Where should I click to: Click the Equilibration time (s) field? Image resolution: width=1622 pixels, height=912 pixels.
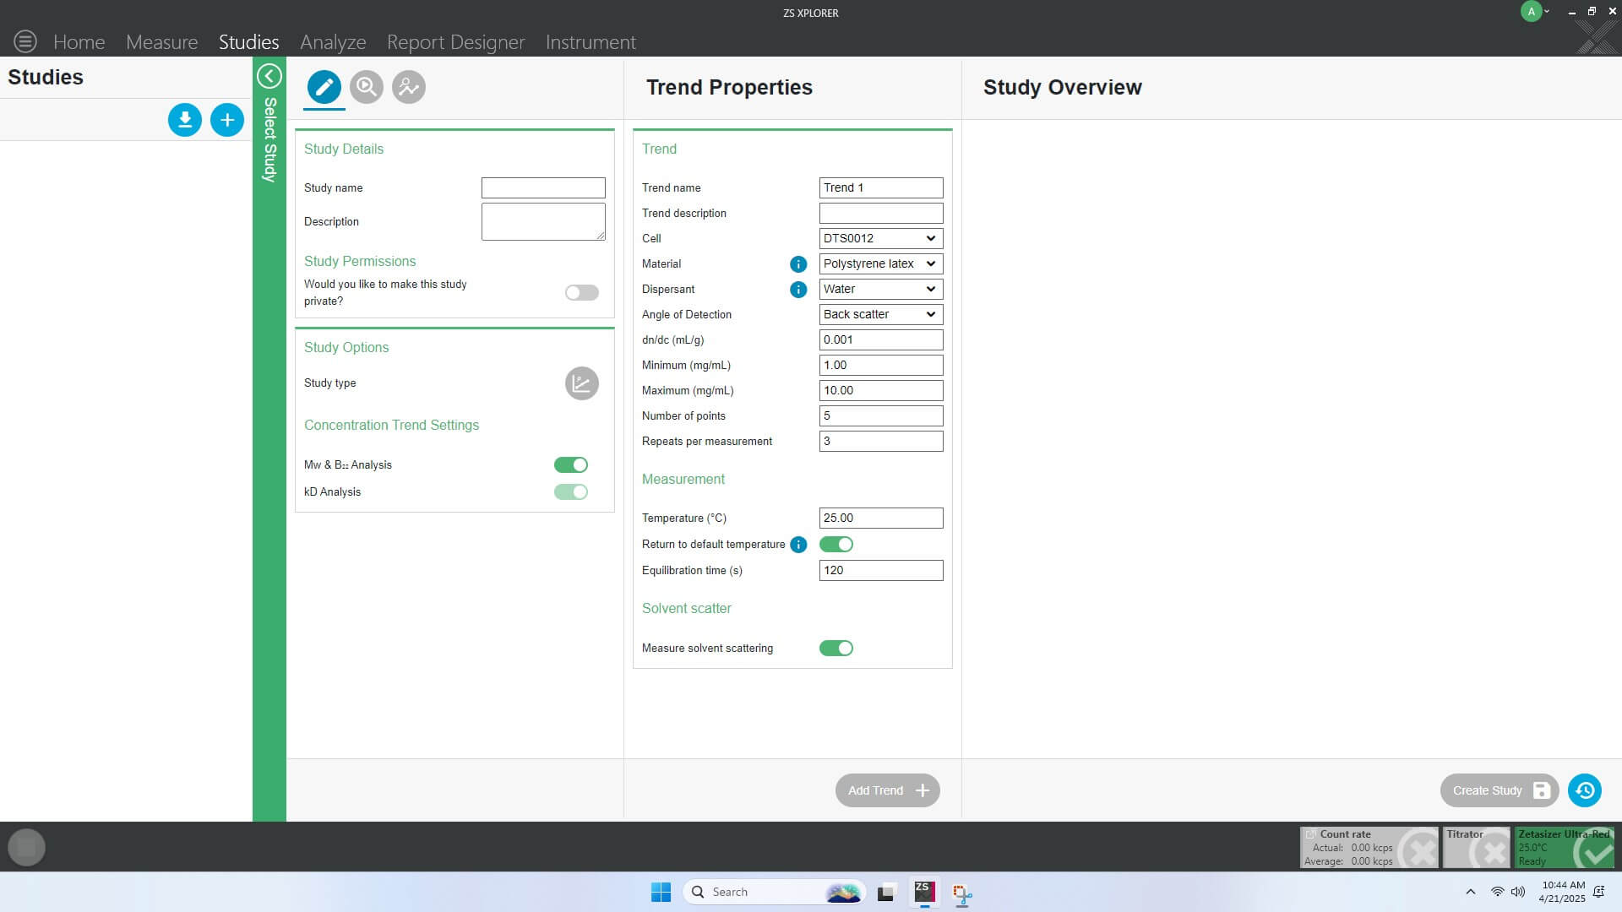coord(881,571)
